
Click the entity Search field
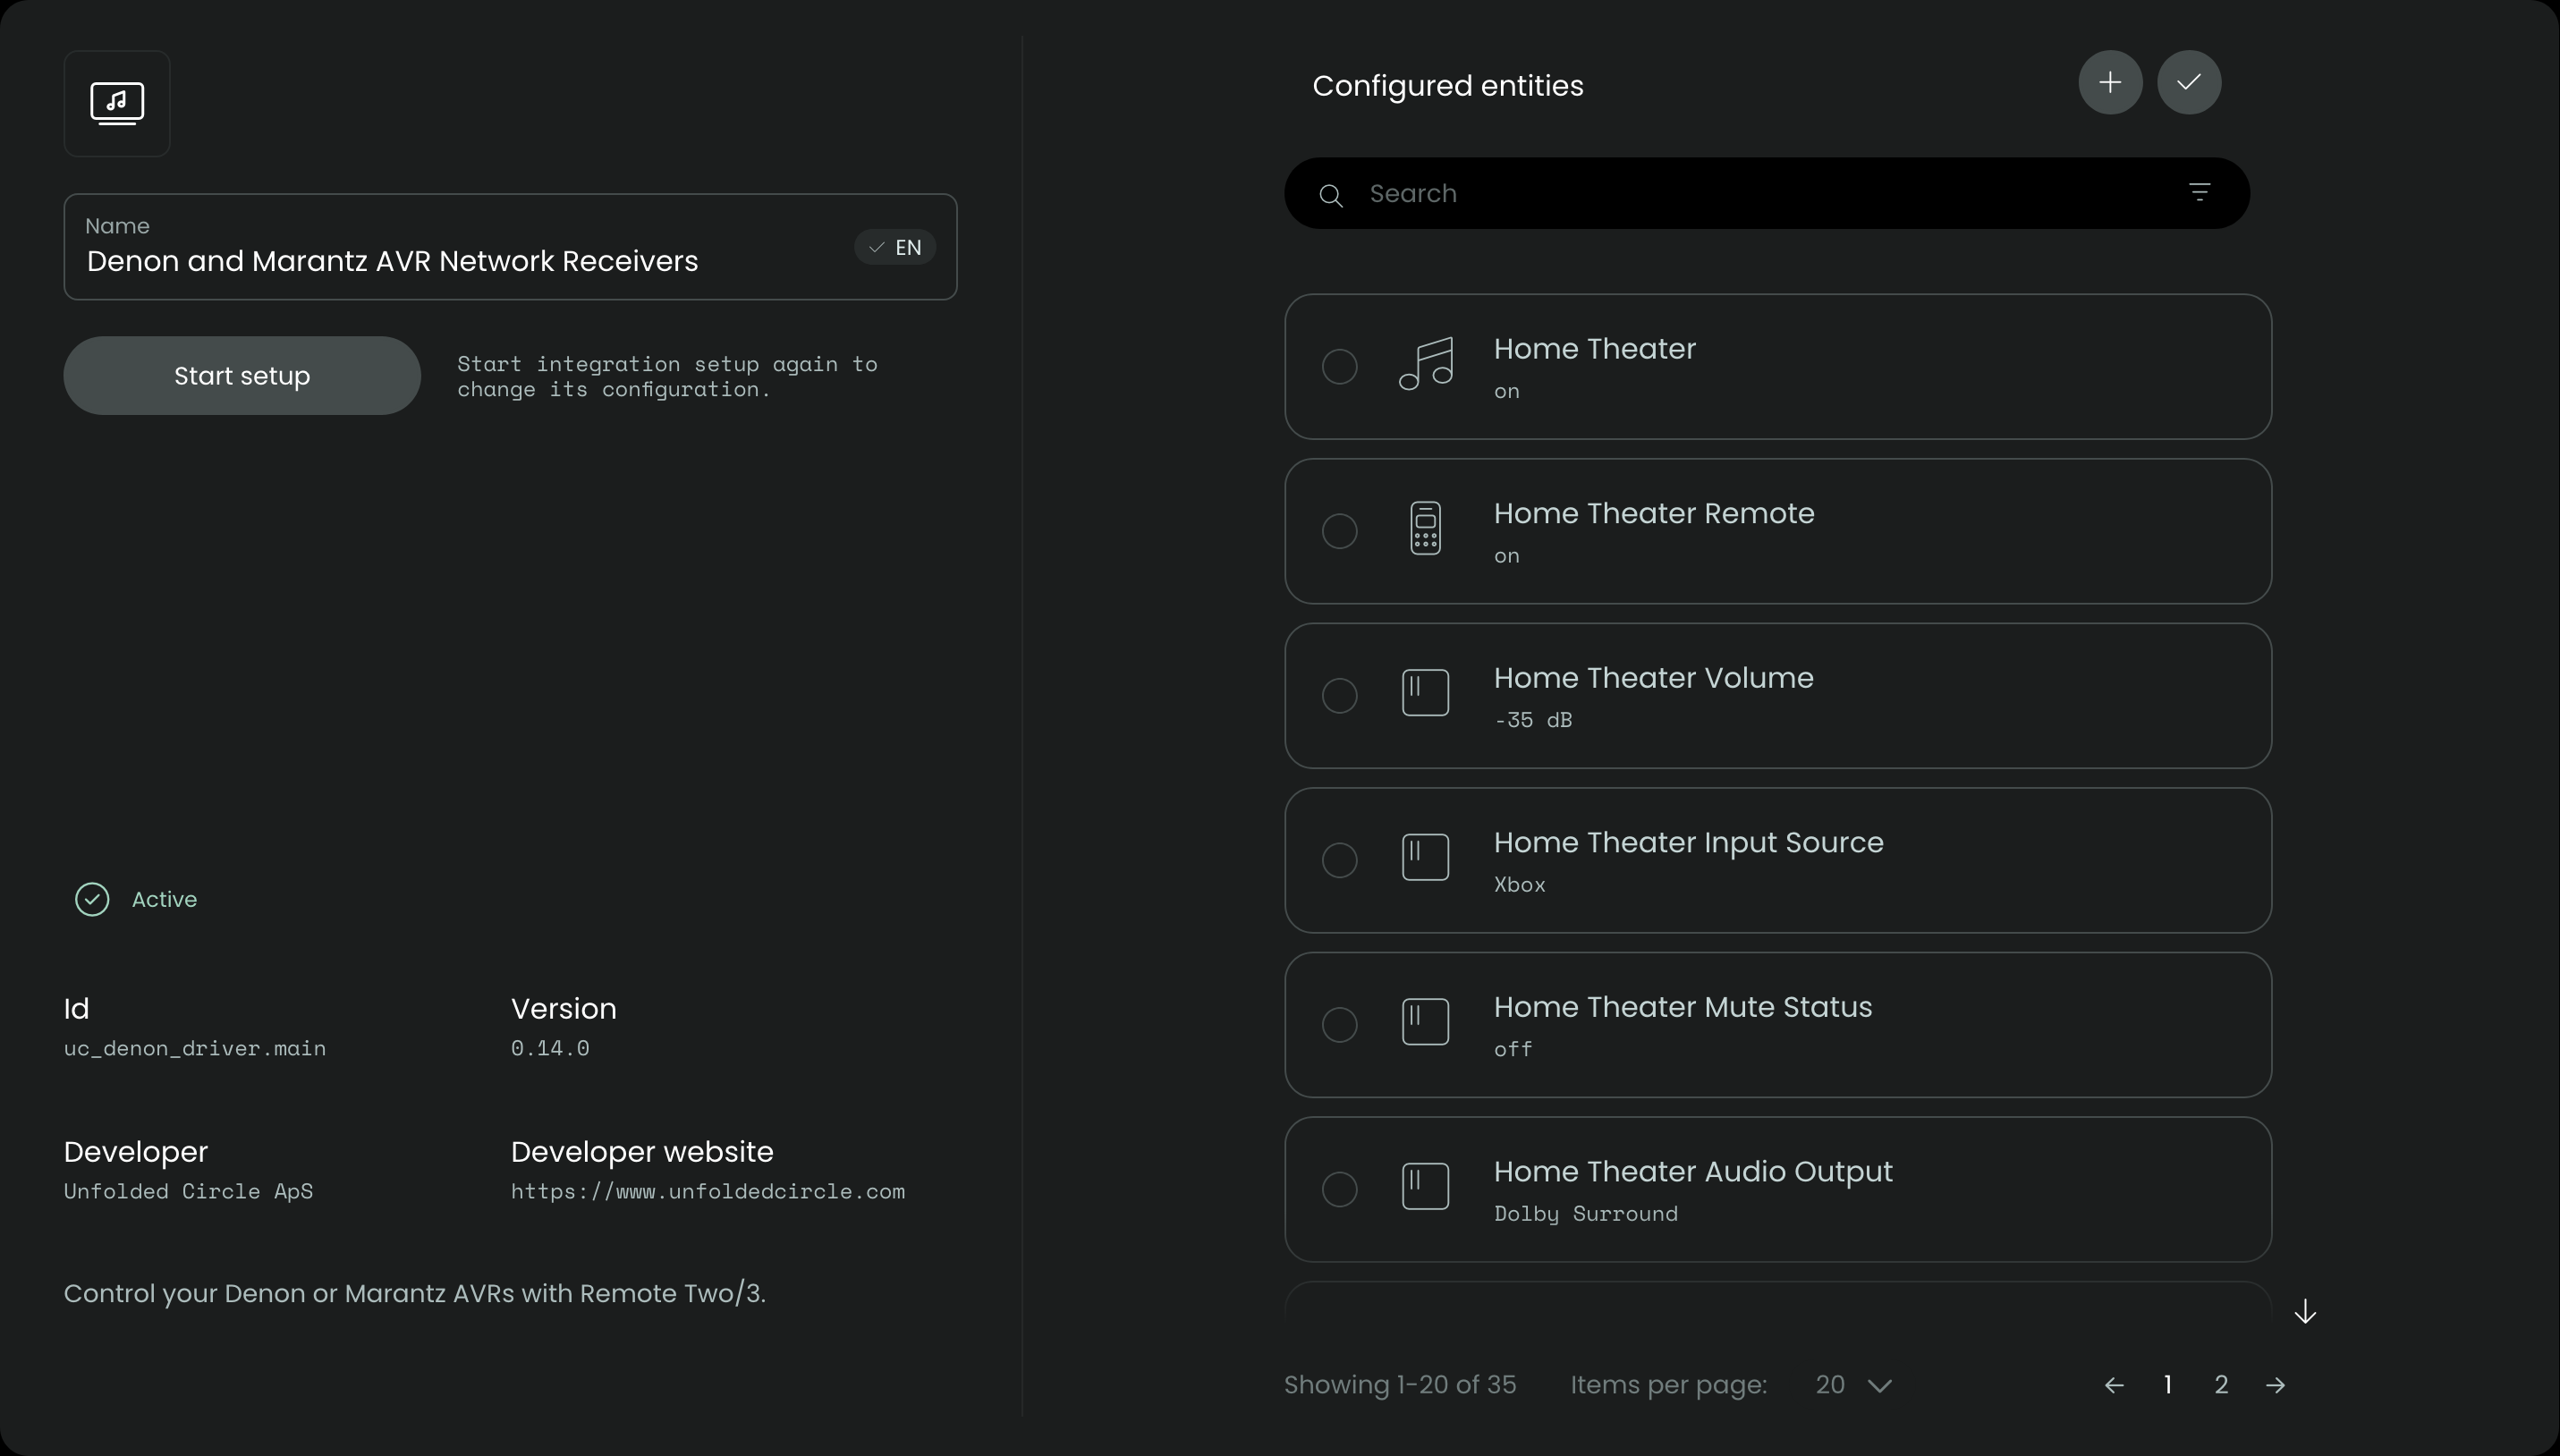[x=1767, y=193]
